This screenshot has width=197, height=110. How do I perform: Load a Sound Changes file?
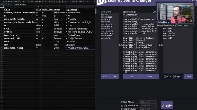tap(132, 76)
